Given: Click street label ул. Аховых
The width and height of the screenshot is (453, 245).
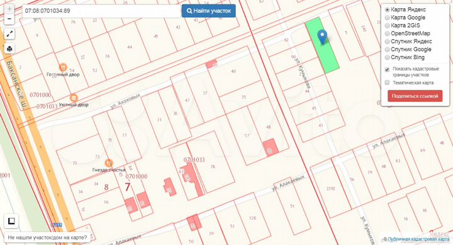Looking at the screenshot, I should click(125, 101).
